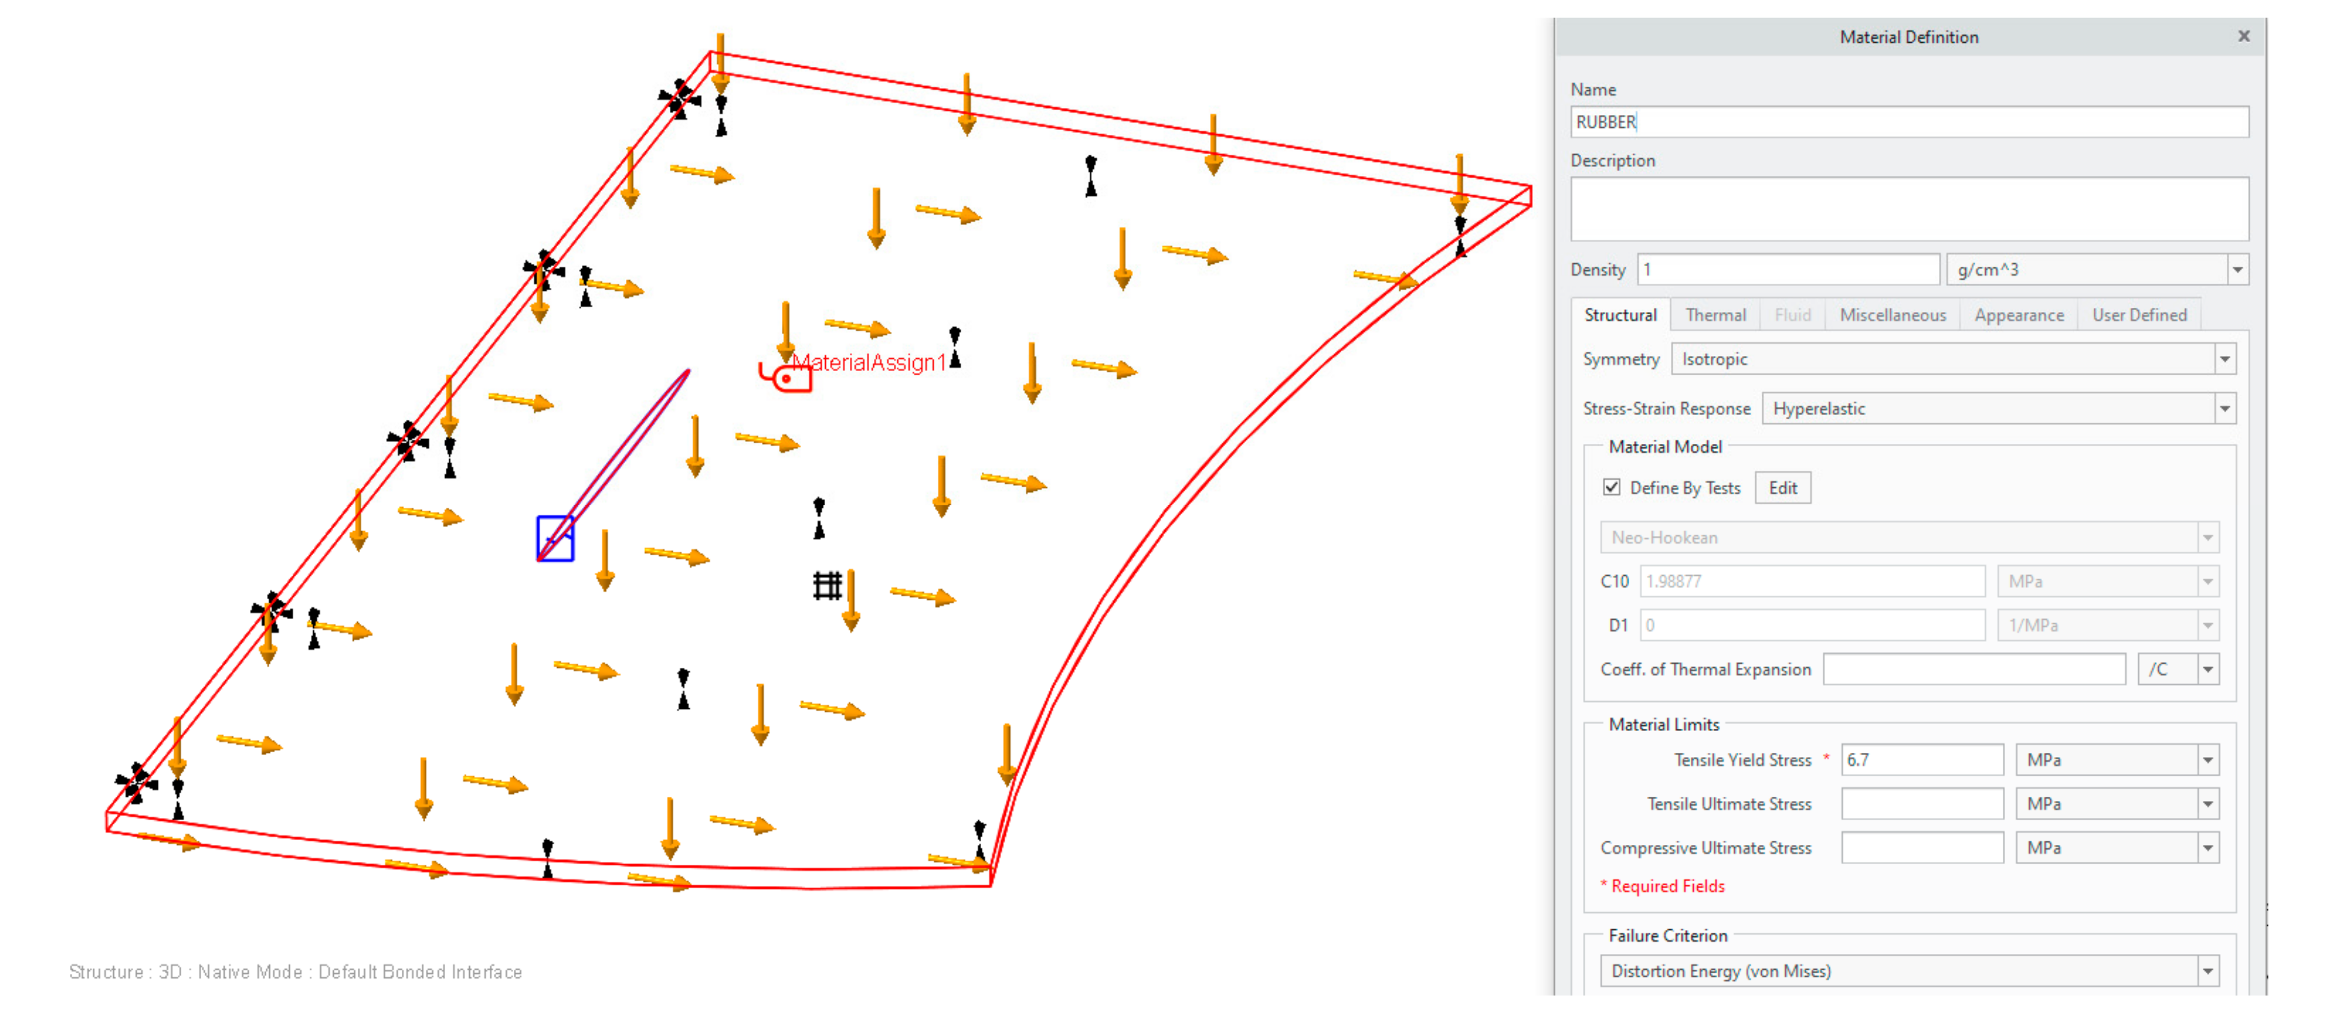Open the Stress-Strain Response Hyperelastic dropdown
Viewport: 2325px width, 1019px height.
[2225, 409]
